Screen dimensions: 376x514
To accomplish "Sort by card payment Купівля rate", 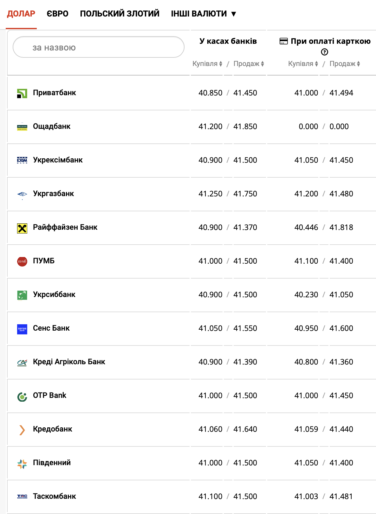I will [303, 64].
